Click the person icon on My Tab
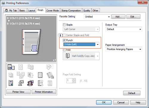Image resolution: width=149 pixels, height=108 pixels. (7, 10)
